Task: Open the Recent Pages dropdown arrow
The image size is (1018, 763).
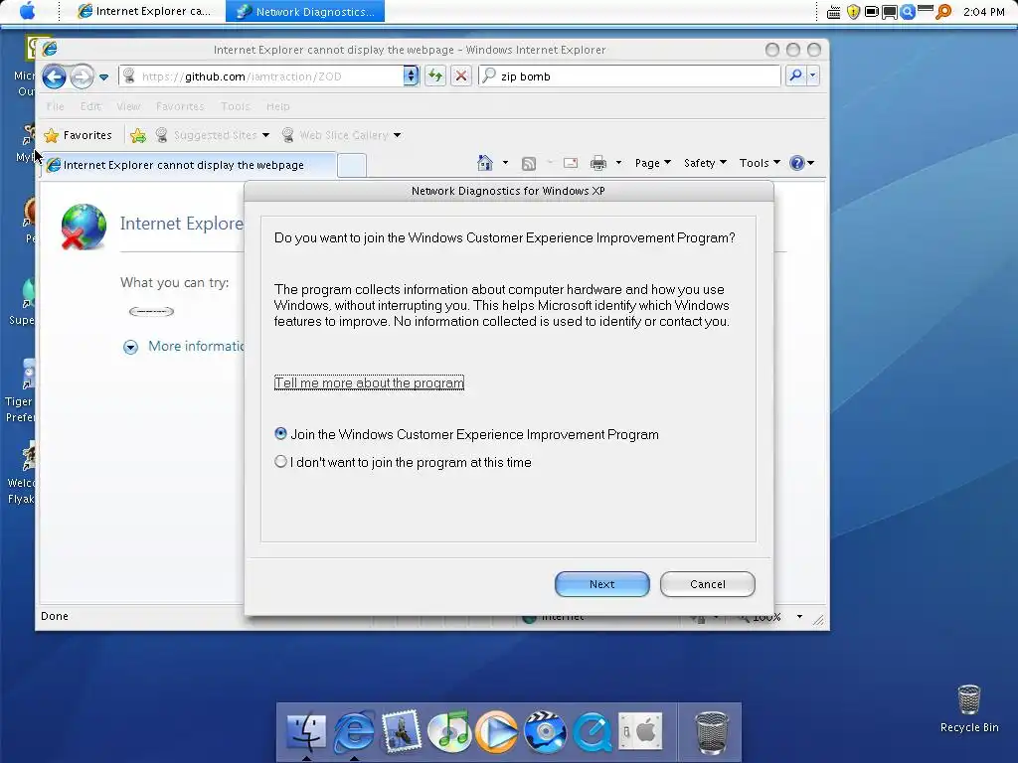Action: (x=103, y=77)
